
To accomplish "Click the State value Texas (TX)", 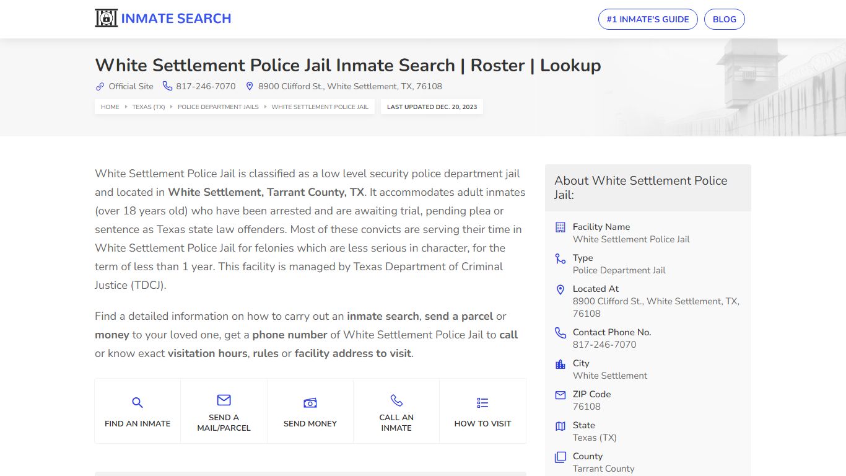I will coord(595,438).
